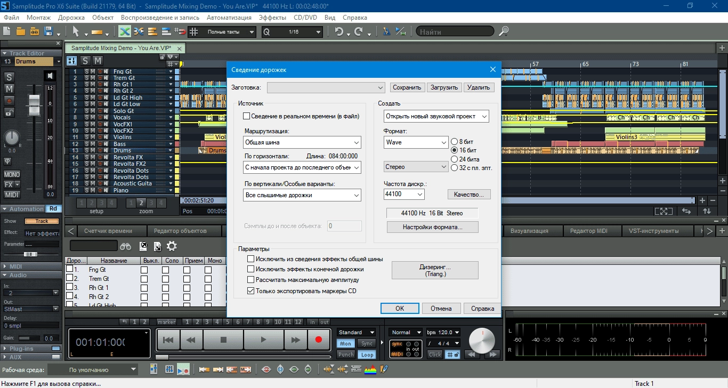The height and width of the screenshot is (388, 728).
Task: Click the Сохранить preset button
Action: click(x=407, y=87)
